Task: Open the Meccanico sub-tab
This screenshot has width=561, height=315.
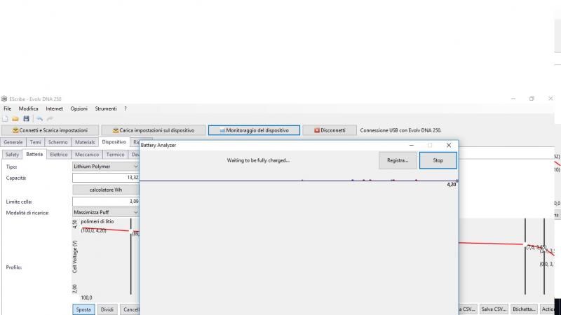Action: coord(87,155)
